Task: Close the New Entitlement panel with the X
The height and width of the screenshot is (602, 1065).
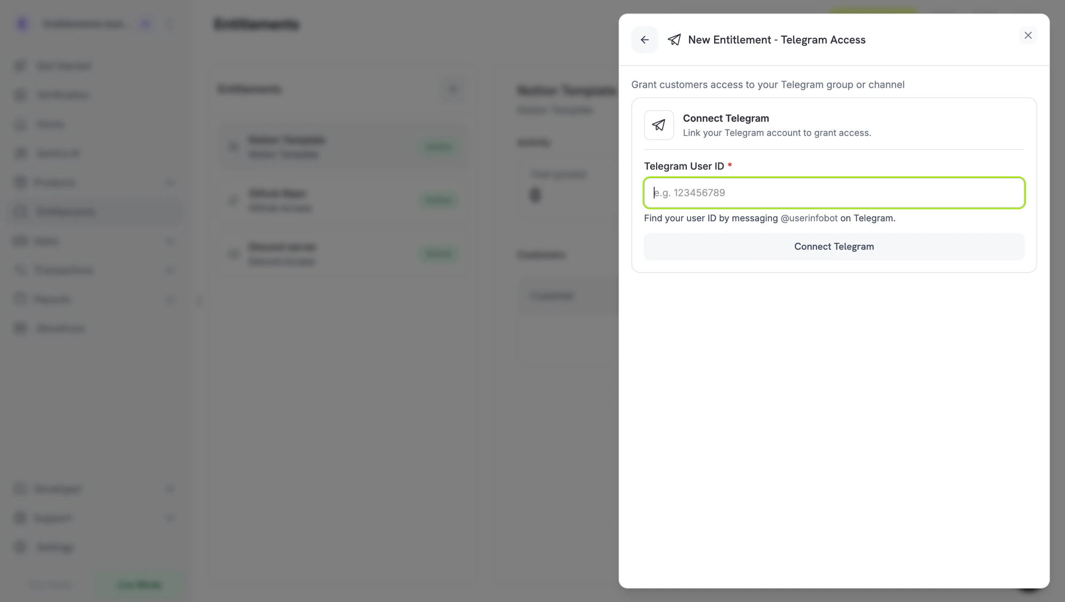Action: pos(1028,35)
